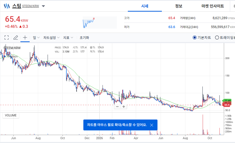Click the 거래량(24H) value 8,621,289

tap(220, 18)
